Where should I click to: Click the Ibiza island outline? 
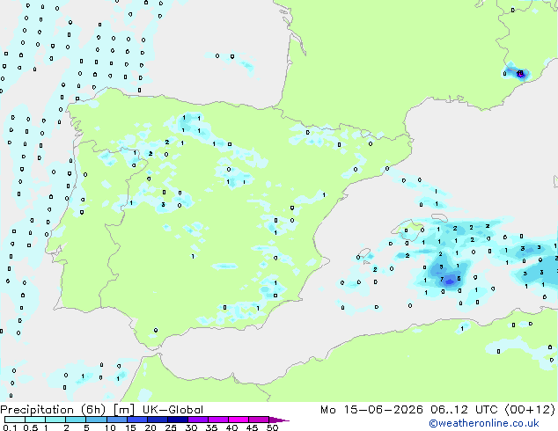click(364, 253)
